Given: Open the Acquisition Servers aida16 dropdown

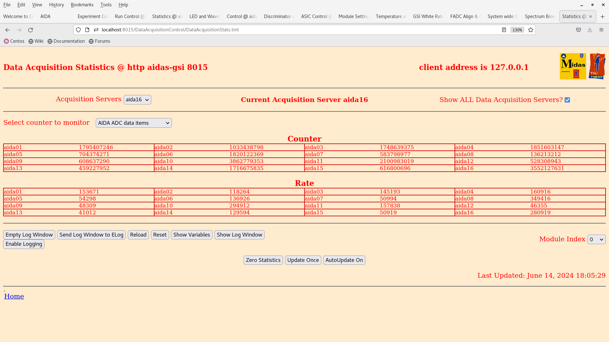Looking at the screenshot, I should tap(137, 100).
